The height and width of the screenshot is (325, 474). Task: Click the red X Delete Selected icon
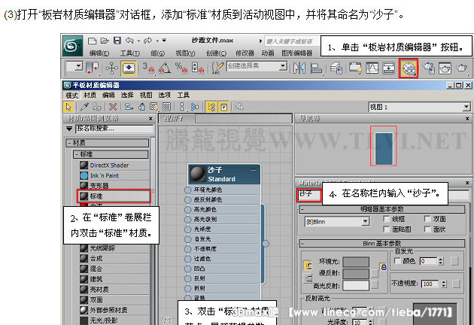point(113,107)
